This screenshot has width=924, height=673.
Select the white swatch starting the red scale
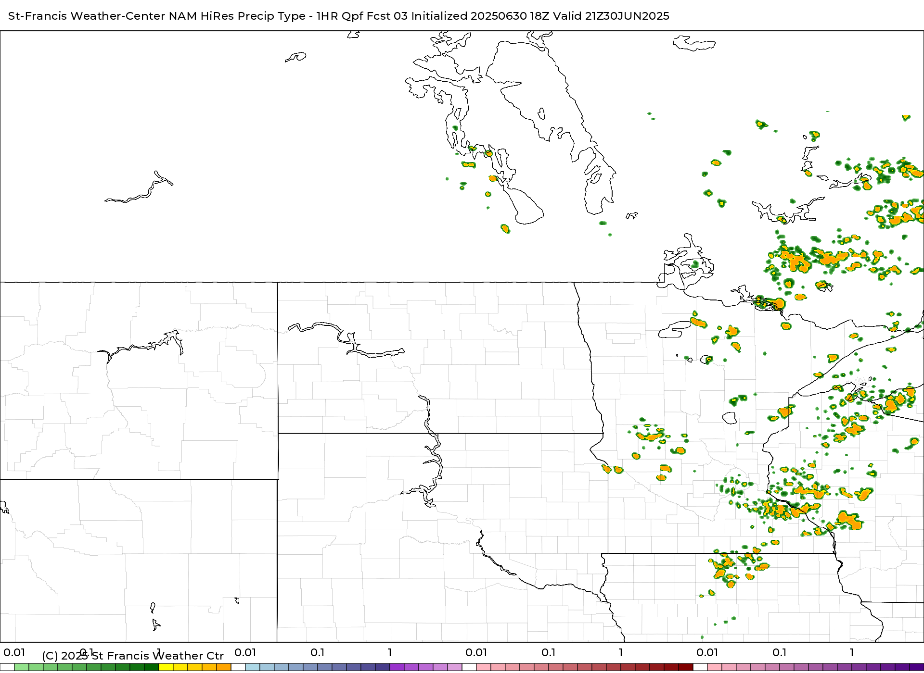click(x=469, y=667)
